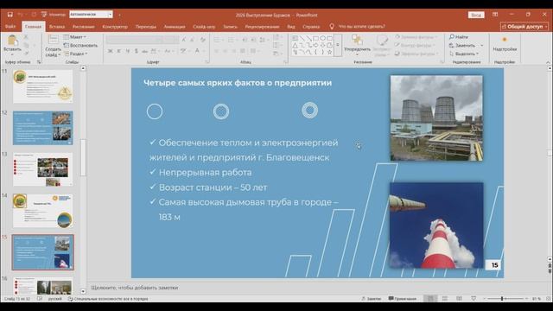Toggle Notes (Заметки) pane in status bar
The height and width of the screenshot is (311, 553).
point(372,299)
